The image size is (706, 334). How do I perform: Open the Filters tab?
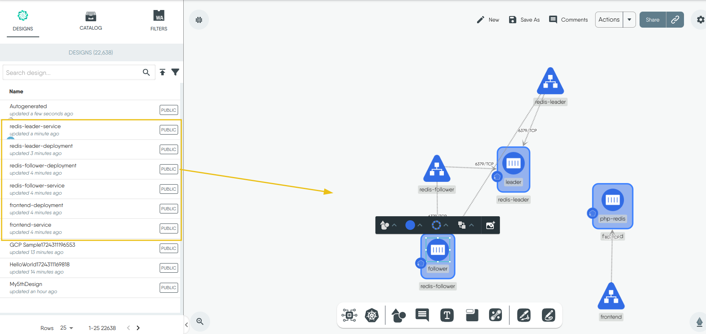[x=159, y=21]
